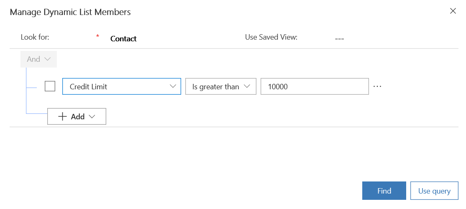
Task: Click the Use Saved View value placeholder
Action: coord(339,39)
